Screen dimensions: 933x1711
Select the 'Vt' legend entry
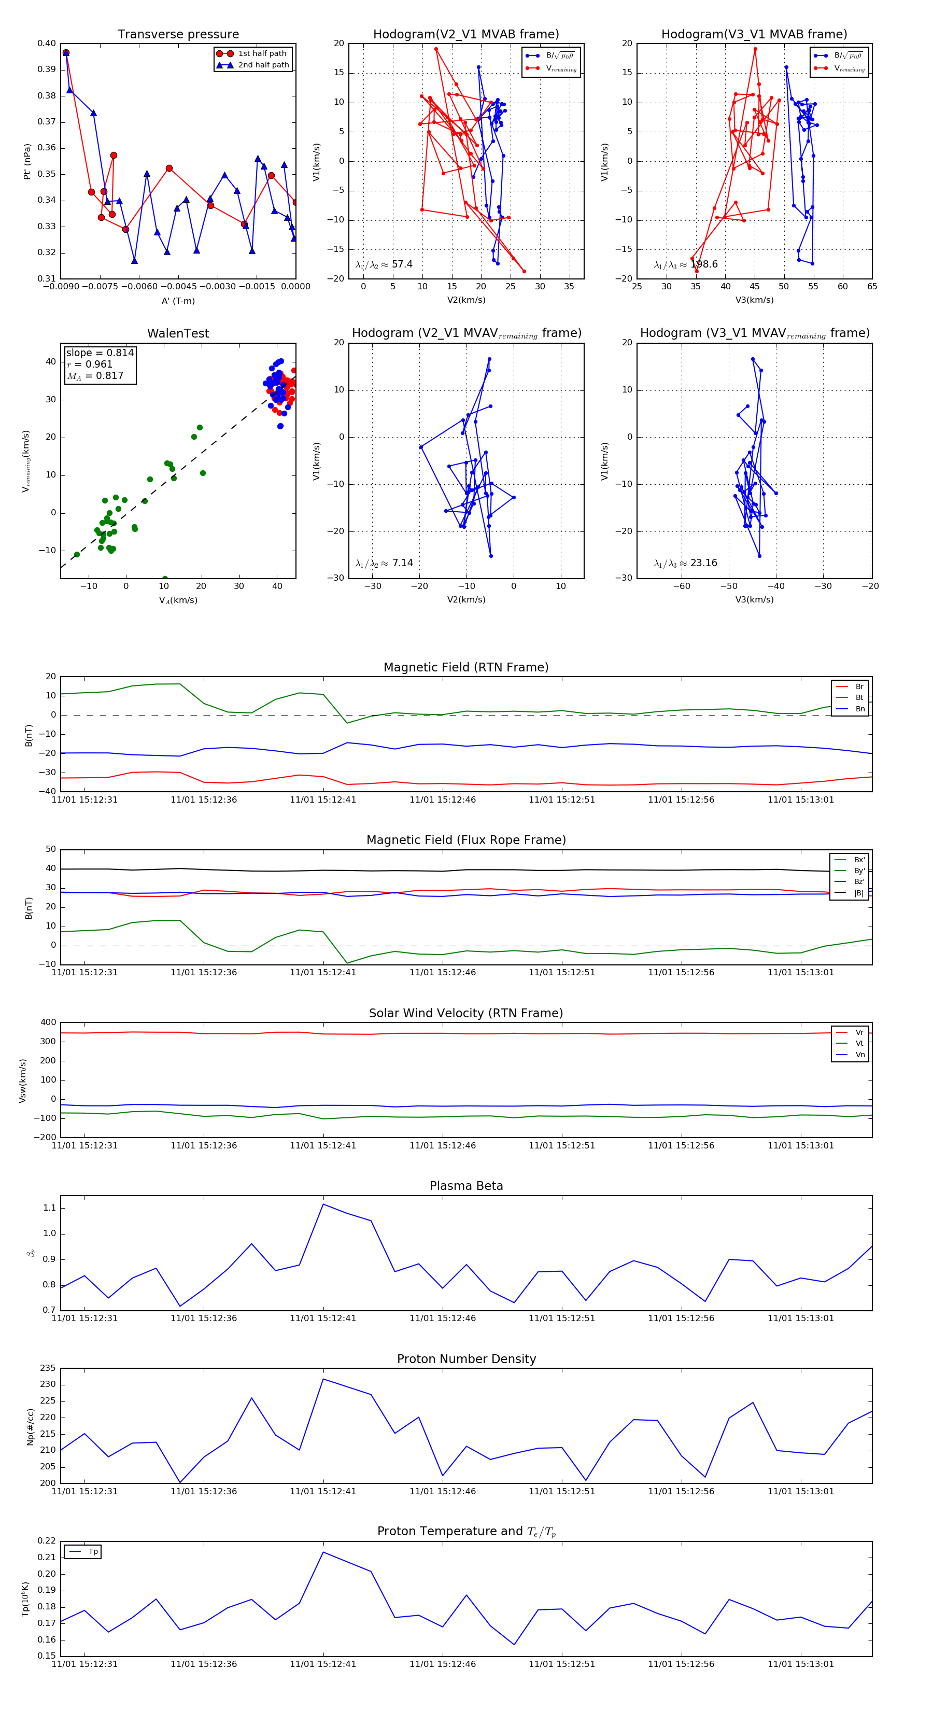(850, 1044)
